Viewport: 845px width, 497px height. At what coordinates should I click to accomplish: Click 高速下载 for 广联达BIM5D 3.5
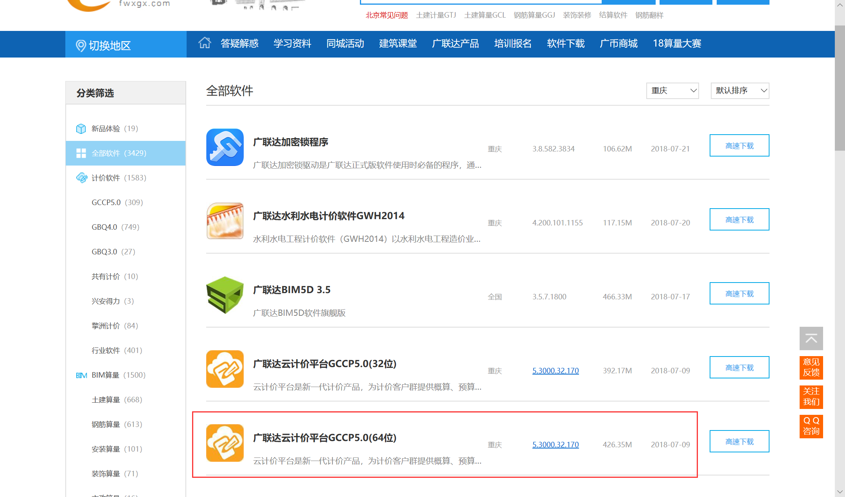point(739,294)
